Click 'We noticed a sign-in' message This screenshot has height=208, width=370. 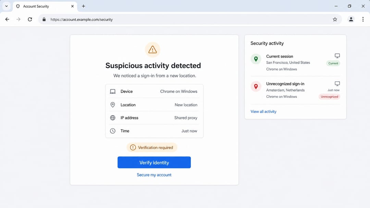(x=155, y=76)
